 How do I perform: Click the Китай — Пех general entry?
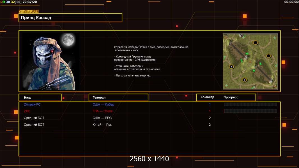point(102,125)
